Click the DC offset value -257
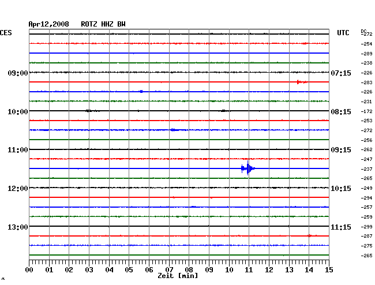 click(x=366, y=207)
